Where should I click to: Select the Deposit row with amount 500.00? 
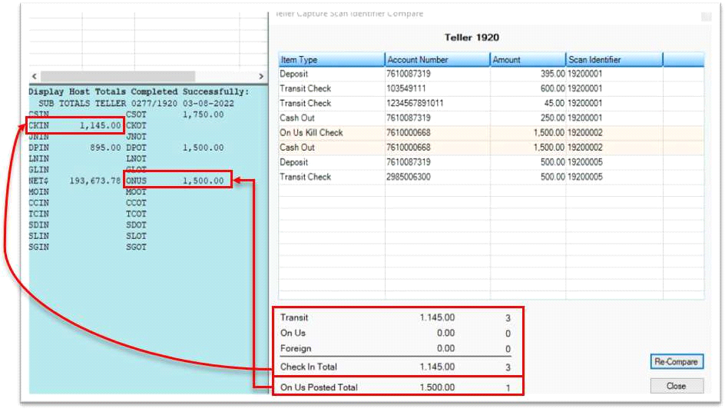pos(492,162)
